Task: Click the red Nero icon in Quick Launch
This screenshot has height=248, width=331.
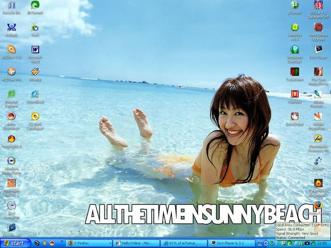Action: pyautogui.click(x=52, y=243)
